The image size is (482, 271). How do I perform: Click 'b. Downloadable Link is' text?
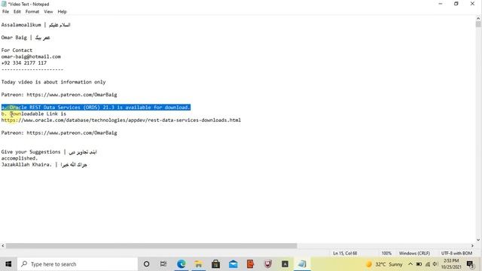coord(33,114)
